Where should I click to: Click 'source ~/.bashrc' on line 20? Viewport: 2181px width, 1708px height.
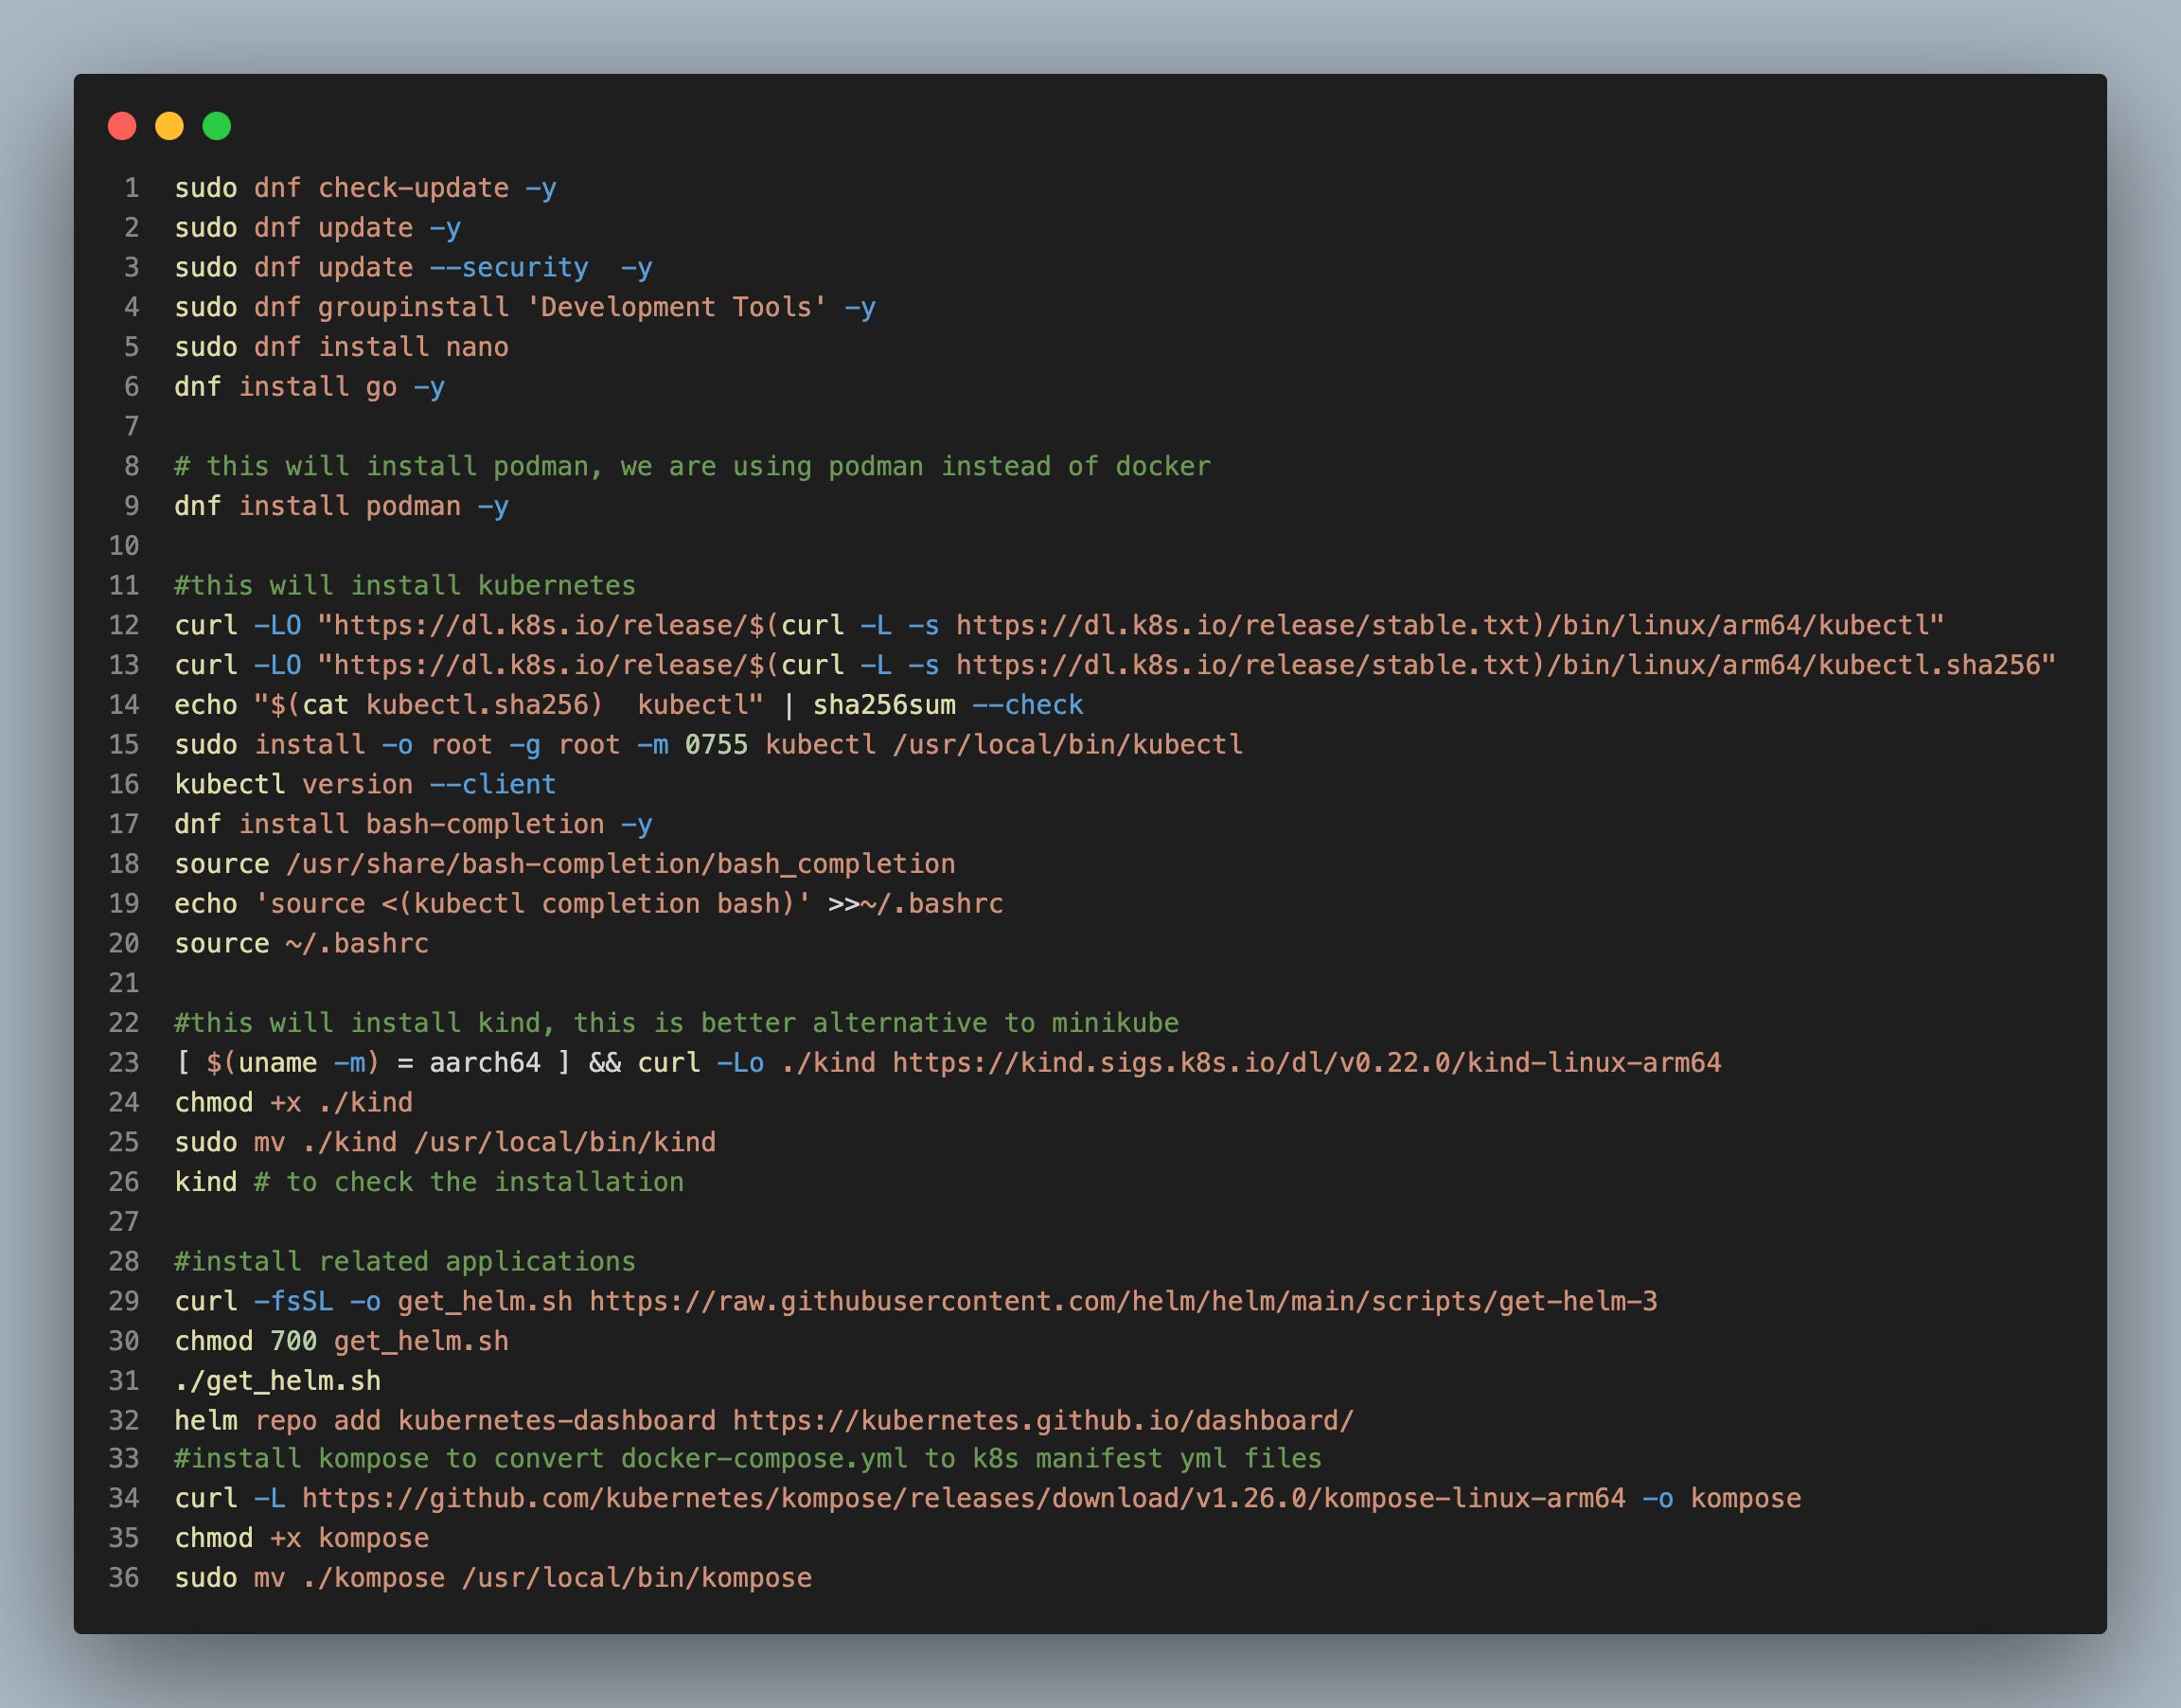302,943
